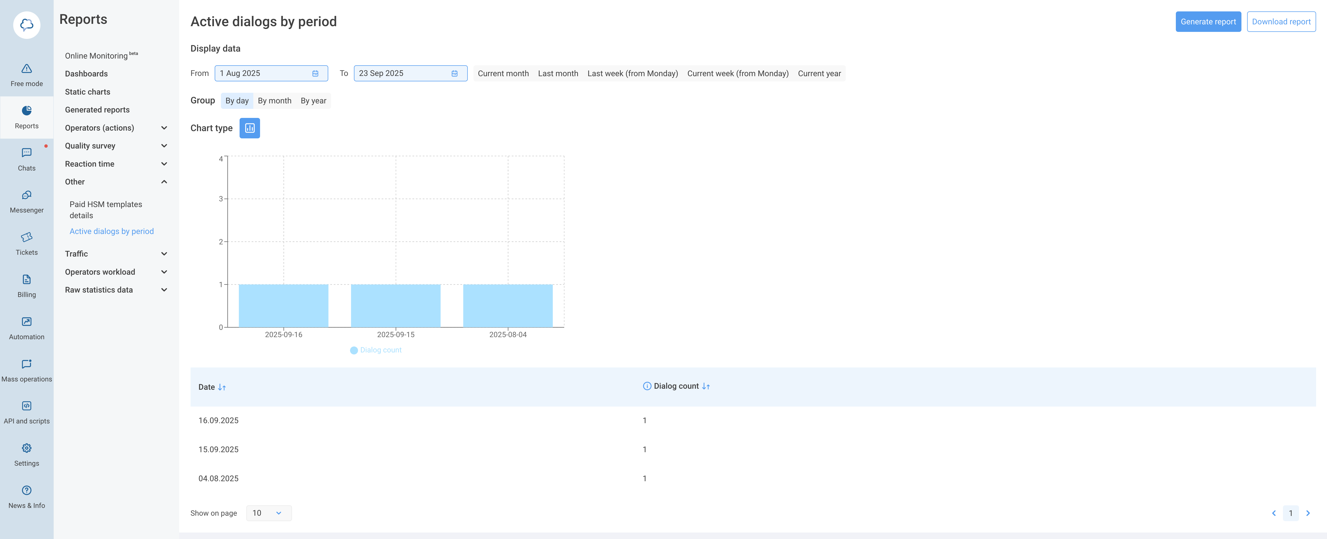Click the 15.09.2025 table row
This screenshot has width=1327, height=539.
[x=753, y=449]
